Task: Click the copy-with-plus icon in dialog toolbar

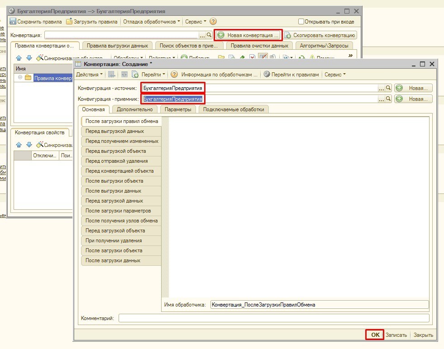Action: point(135,75)
